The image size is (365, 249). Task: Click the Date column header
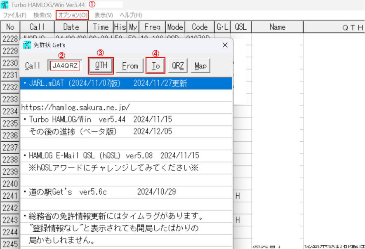pyautogui.click(x=71, y=27)
